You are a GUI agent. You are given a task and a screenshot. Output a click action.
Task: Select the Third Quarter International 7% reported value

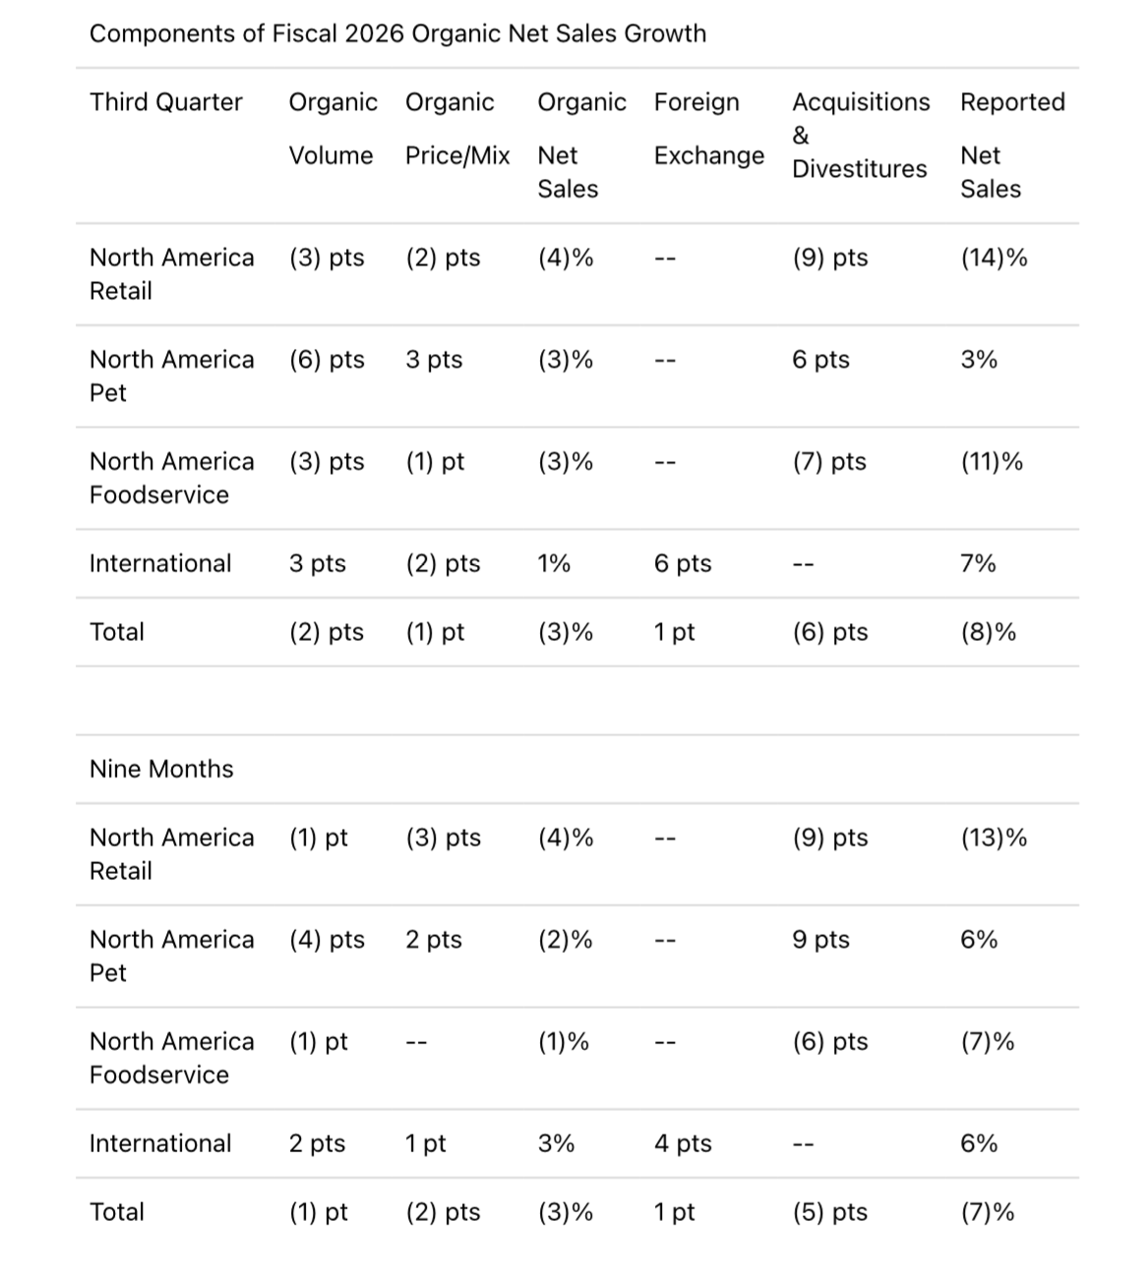[x=978, y=563]
